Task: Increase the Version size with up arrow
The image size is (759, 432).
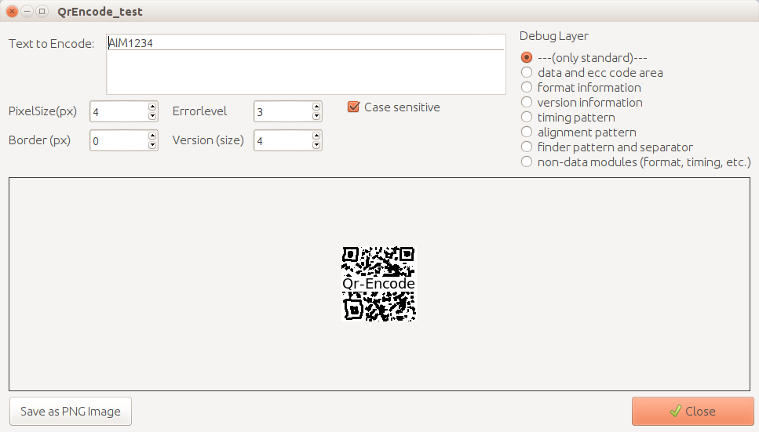Action: 316,136
